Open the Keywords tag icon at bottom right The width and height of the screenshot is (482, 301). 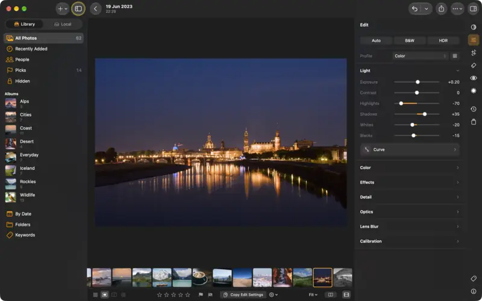click(474, 279)
